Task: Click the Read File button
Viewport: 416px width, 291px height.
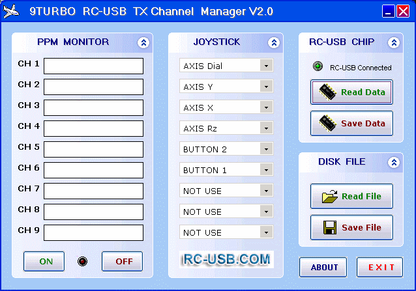Action: pos(351,196)
